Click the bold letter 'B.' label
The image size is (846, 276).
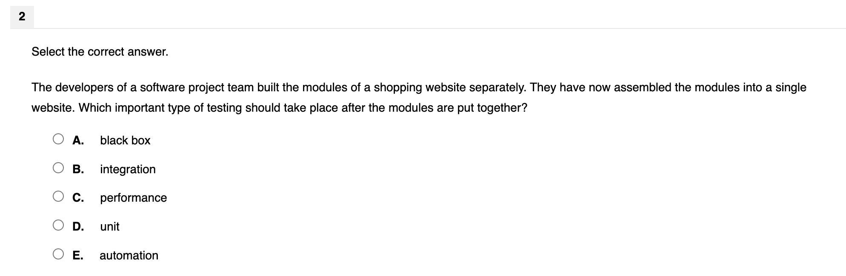[x=78, y=169]
